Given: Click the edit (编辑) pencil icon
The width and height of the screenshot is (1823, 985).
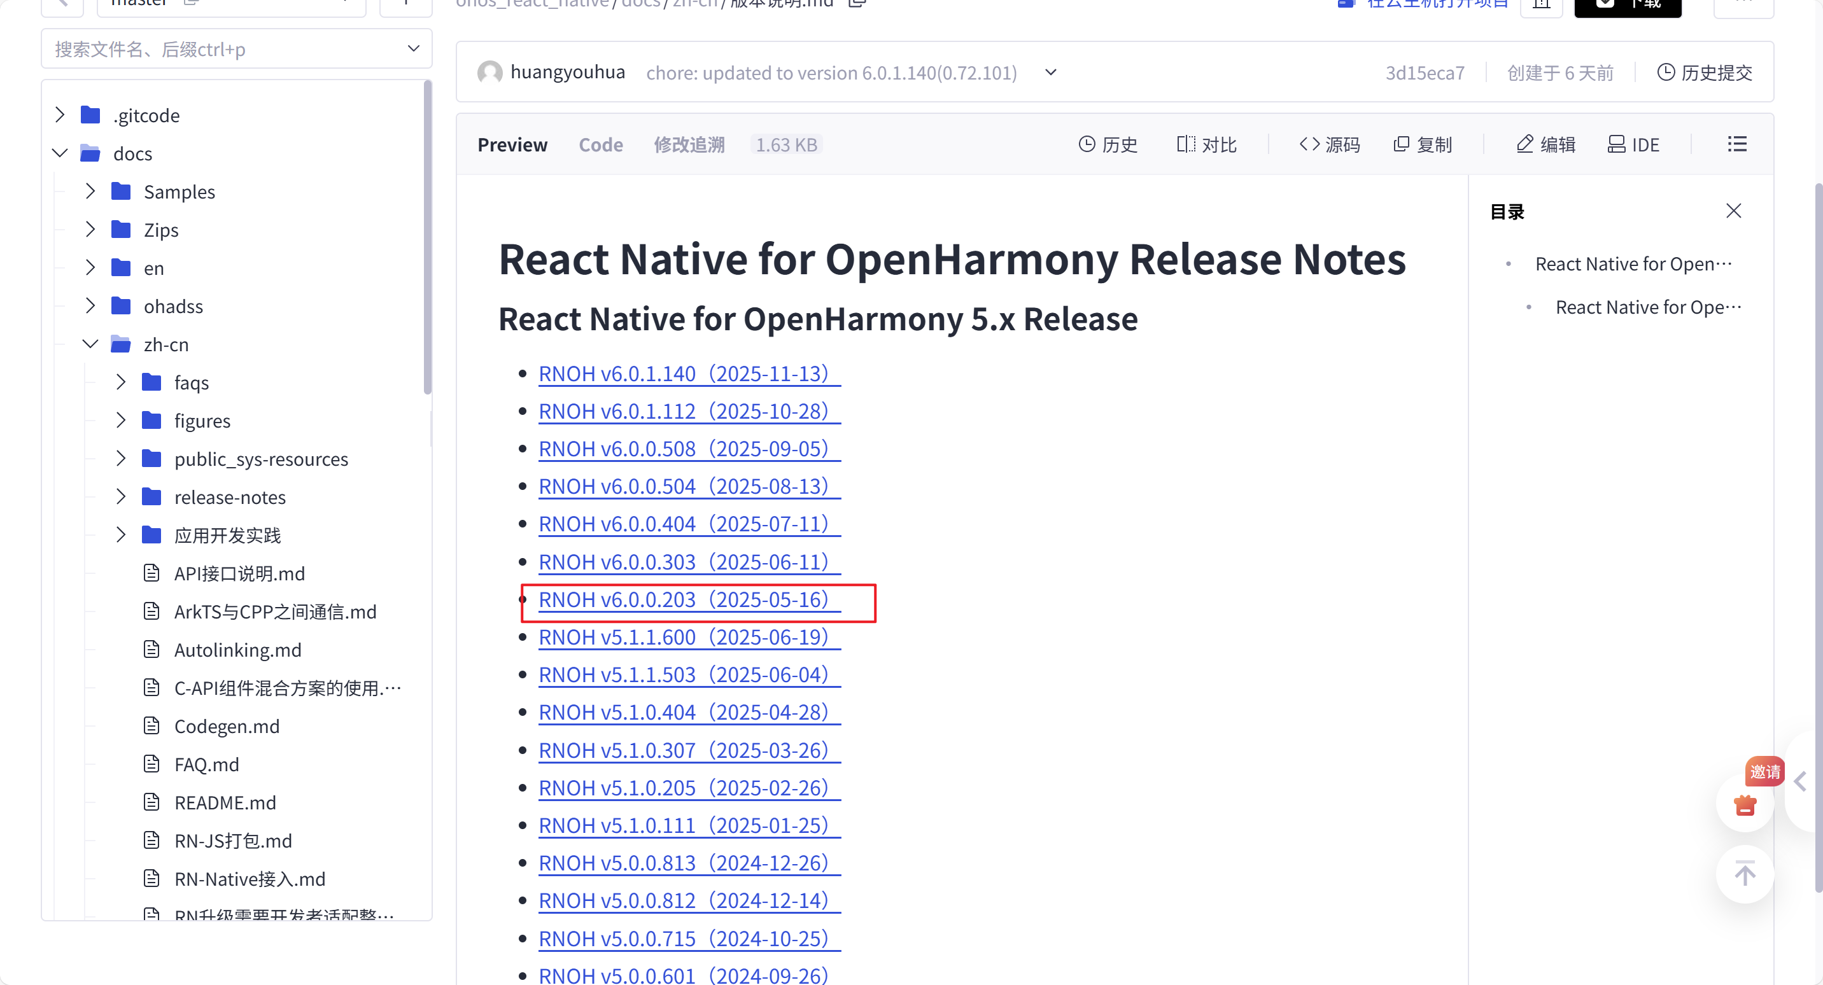Looking at the screenshot, I should point(1524,144).
